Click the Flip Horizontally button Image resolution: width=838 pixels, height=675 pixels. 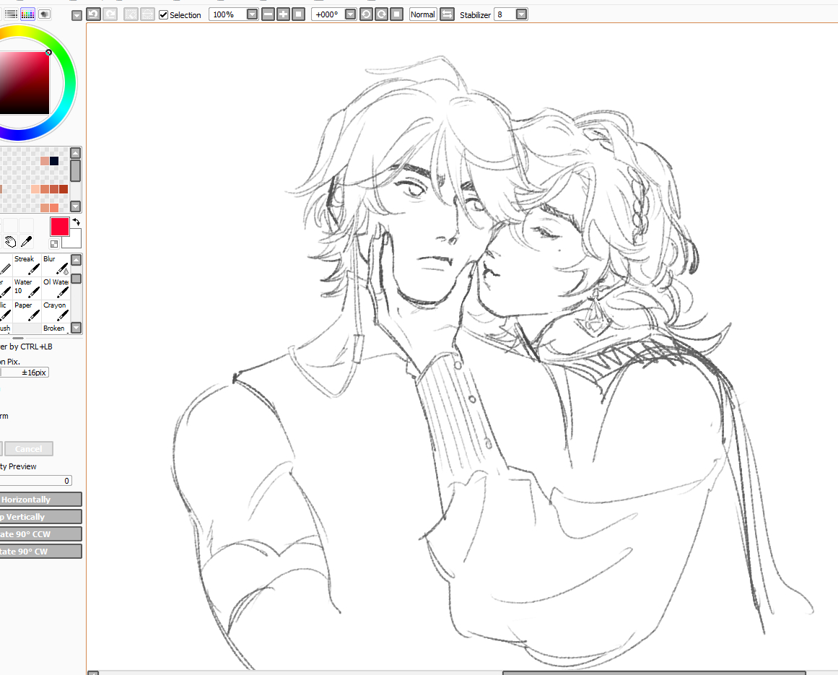coord(40,500)
